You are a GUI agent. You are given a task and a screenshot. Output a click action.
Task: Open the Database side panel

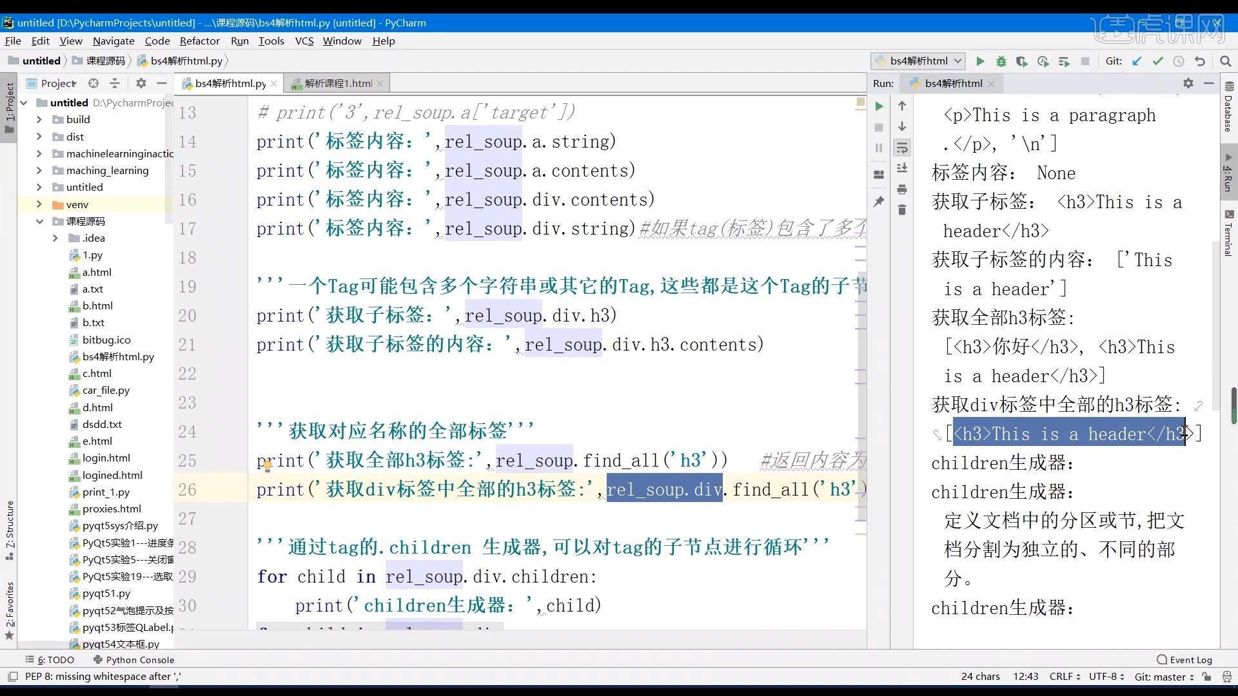pos(1228,106)
